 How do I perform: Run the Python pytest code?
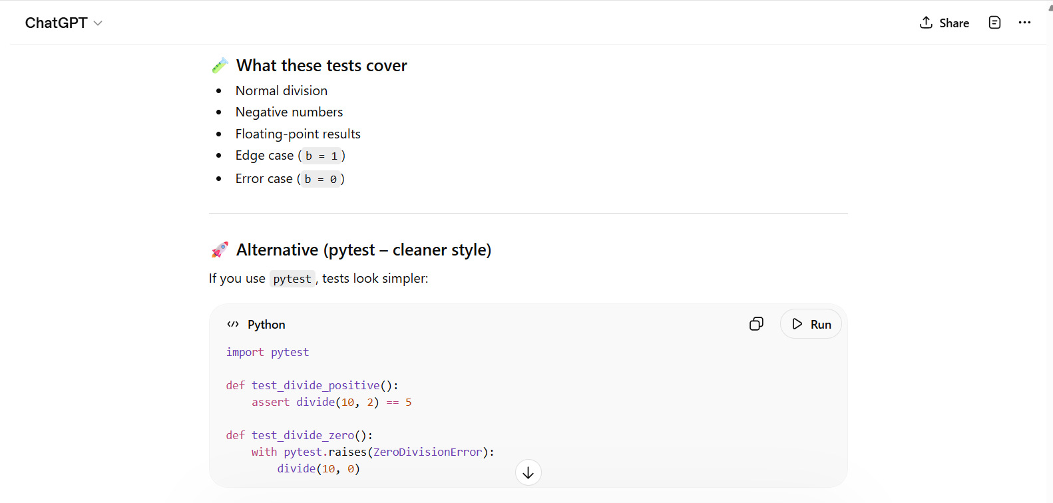pos(811,324)
